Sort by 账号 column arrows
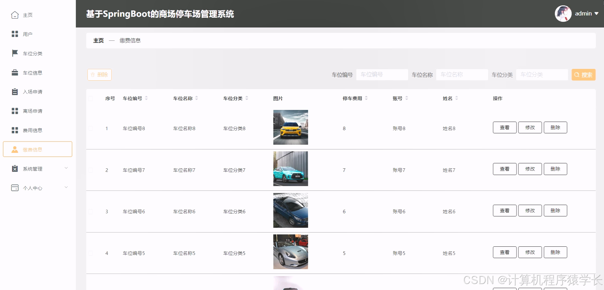The width and height of the screenshot is (604, 290). click(x=407, y=98)
